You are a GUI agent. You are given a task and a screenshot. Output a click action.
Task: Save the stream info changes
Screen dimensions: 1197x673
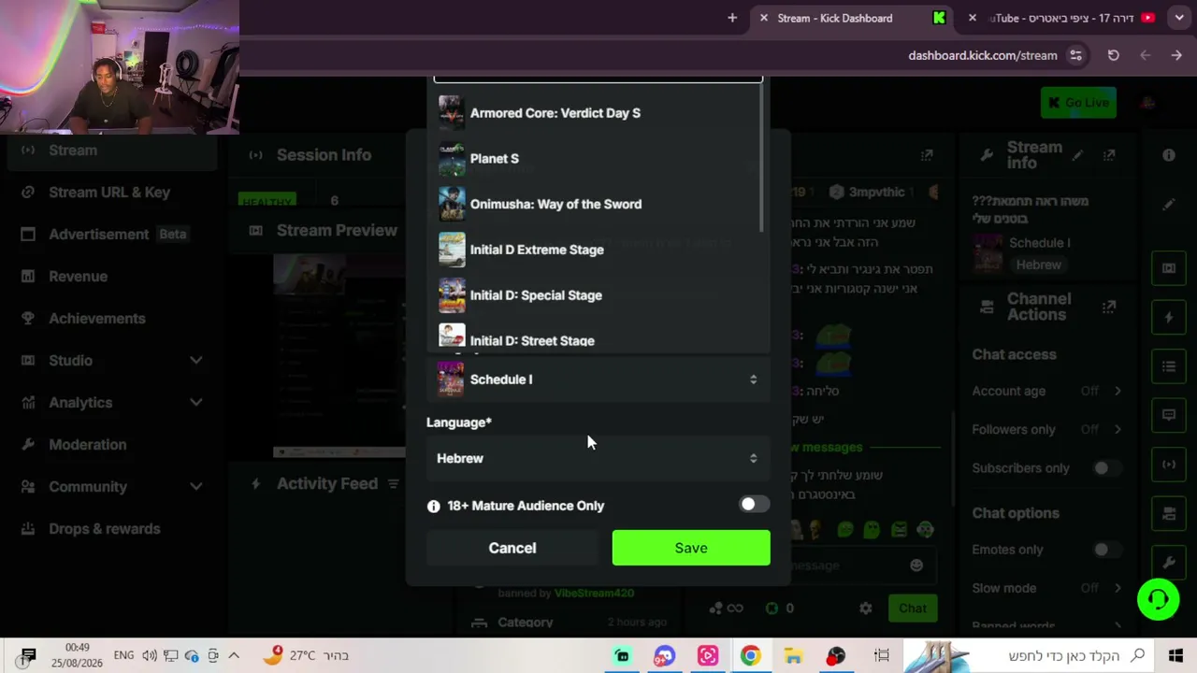(x=691, y=548)
